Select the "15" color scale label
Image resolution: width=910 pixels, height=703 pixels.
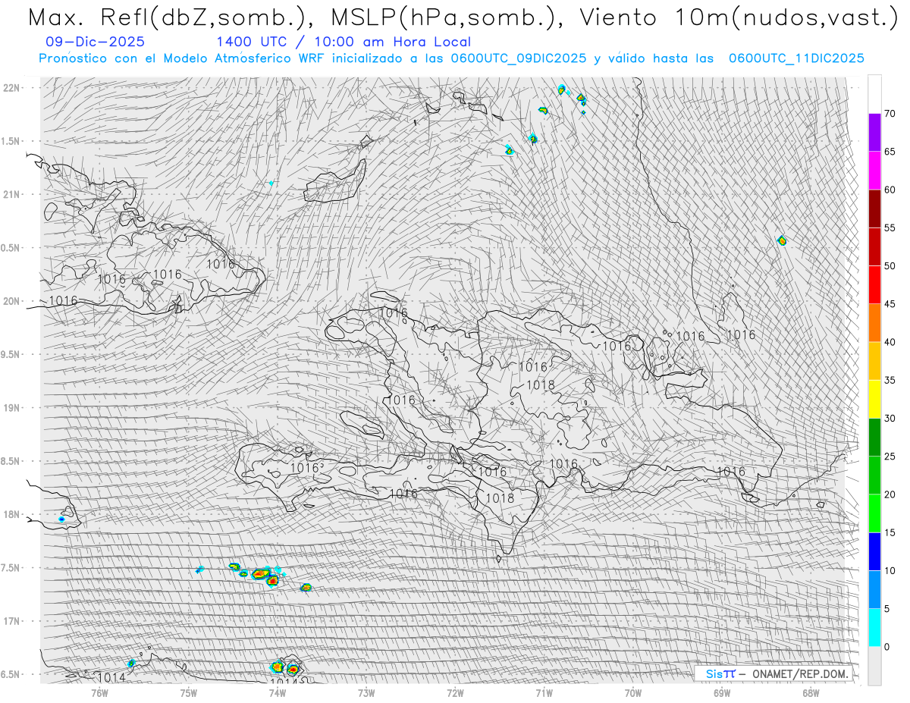[890, 532]
